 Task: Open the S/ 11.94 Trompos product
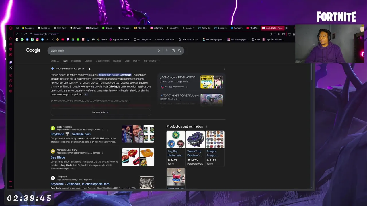(x=215, y=148)
